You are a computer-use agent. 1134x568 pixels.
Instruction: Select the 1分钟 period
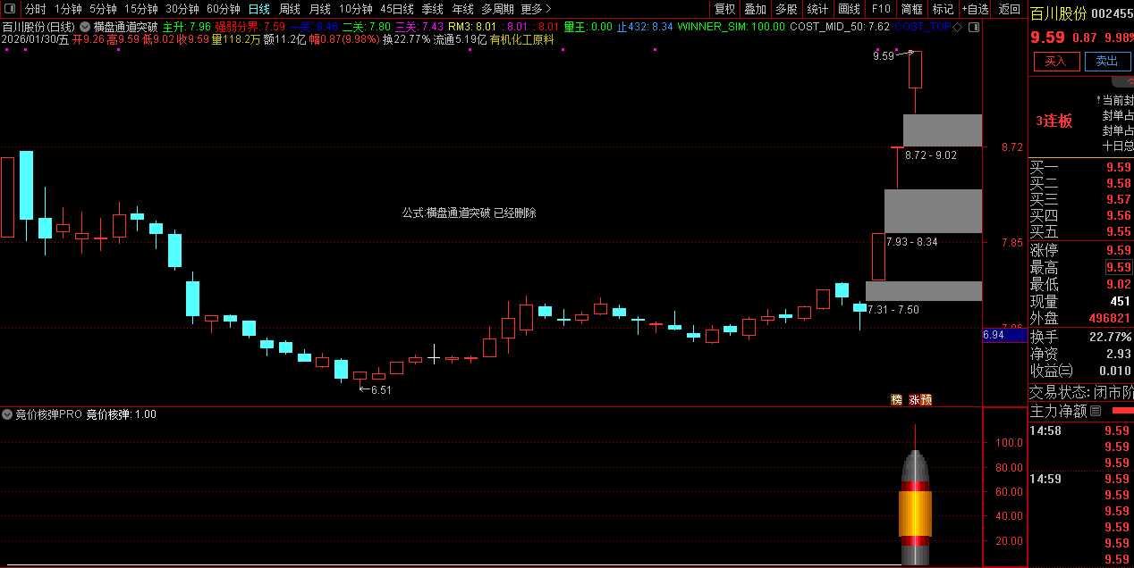coord(68,9)
